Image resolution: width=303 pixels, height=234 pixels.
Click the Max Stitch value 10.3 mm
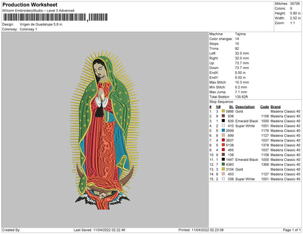pyautogui.click(x=242, y=82)
